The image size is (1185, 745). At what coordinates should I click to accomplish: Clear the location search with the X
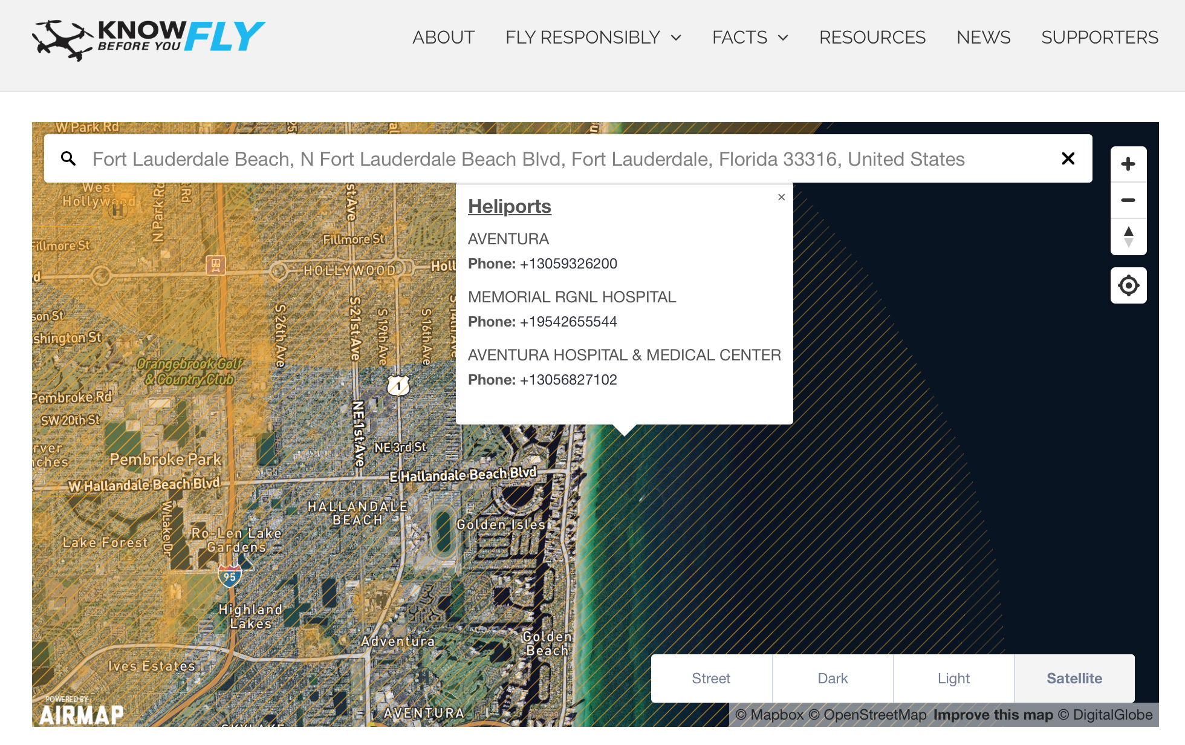(x=1068, y=158)
